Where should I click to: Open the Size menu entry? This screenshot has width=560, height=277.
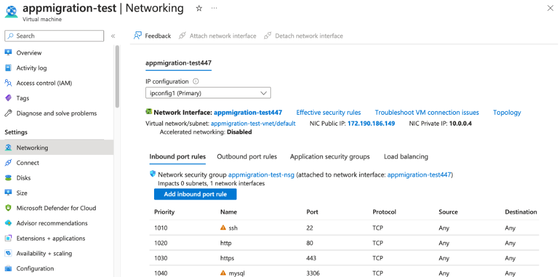22,193
